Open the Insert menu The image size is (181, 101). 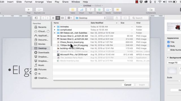(10, 2)
